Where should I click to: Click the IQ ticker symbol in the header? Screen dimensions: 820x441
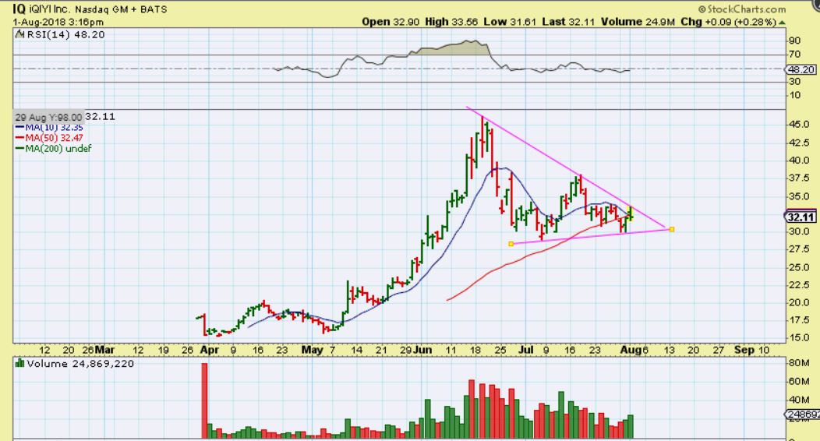coord(19,9)
